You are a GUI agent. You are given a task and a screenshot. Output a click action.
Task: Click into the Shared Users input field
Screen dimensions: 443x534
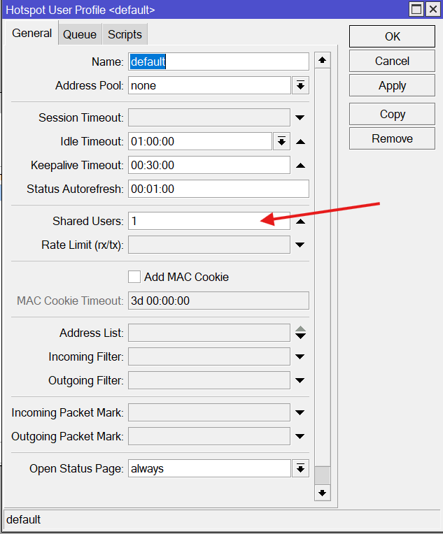point(209,221)
